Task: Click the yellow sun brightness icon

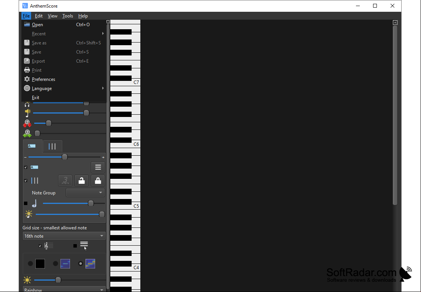Action: [x=27, y=280]
